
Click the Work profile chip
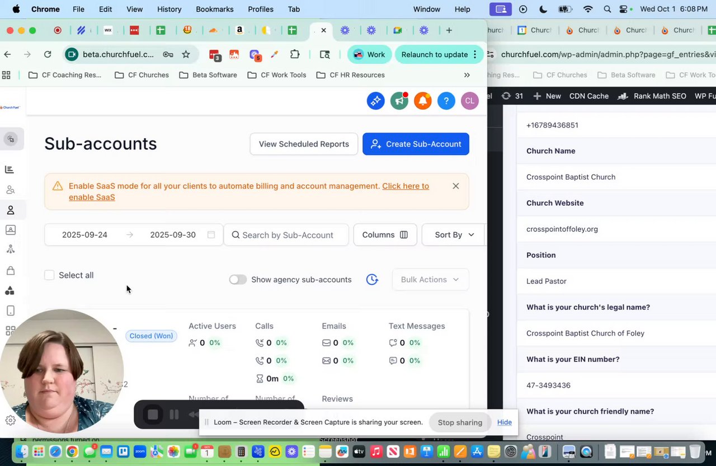tap(369, 54)
